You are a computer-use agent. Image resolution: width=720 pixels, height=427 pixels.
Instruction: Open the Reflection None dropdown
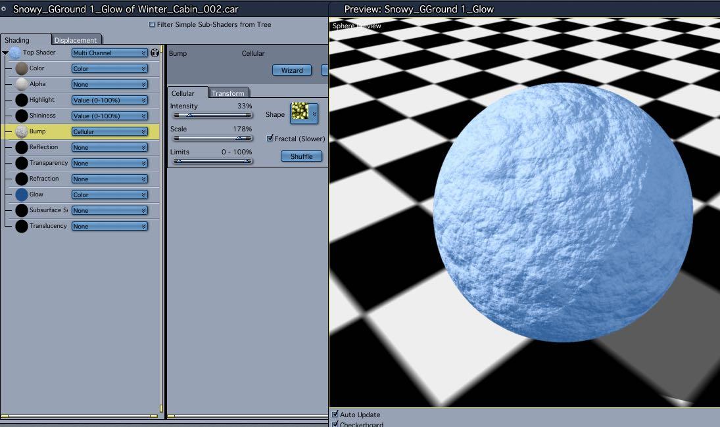[x=109, y=148]
